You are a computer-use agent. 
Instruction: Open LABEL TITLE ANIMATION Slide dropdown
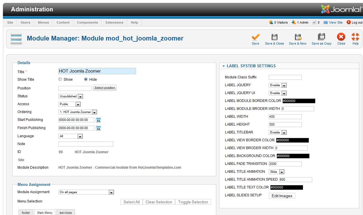point(276,172)
